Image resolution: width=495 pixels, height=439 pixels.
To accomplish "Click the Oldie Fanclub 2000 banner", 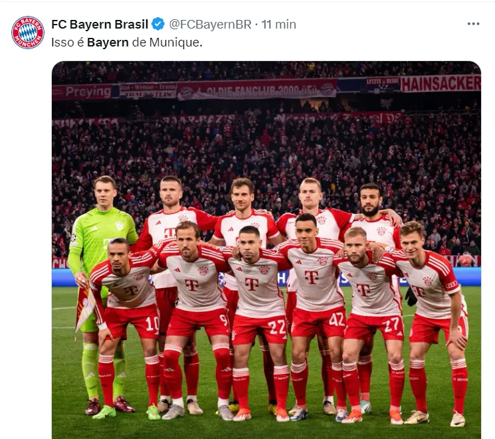I will pyautogui.click(x=257, y=90).
